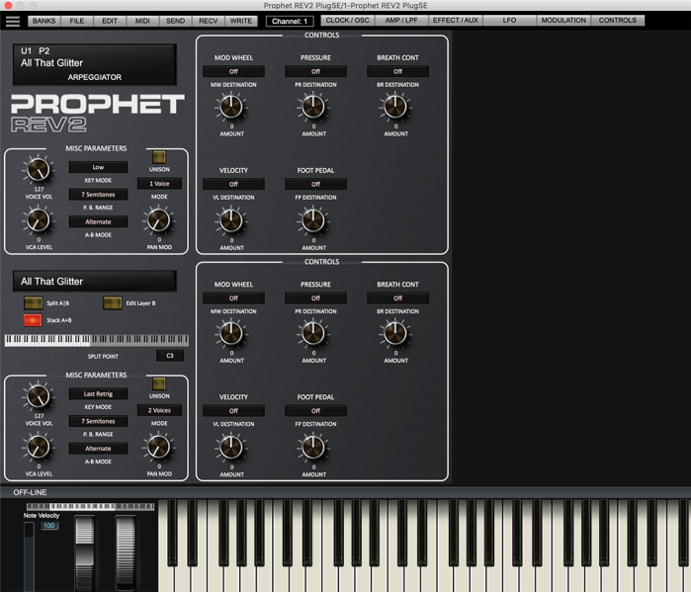Open the BANKS menu
Image resolution: width=691 pixels, height=593 pixels.
(44, 21)
